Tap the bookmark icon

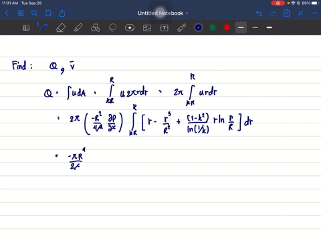[x=48, y=13]
